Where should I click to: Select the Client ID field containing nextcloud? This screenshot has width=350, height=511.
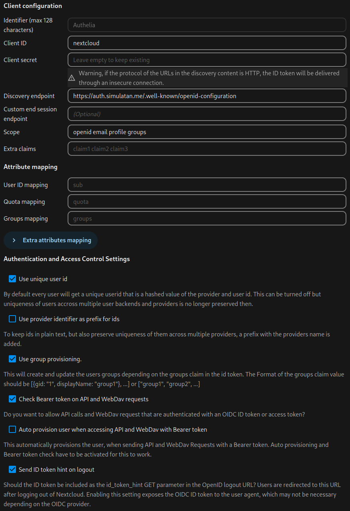coord(207,43)
